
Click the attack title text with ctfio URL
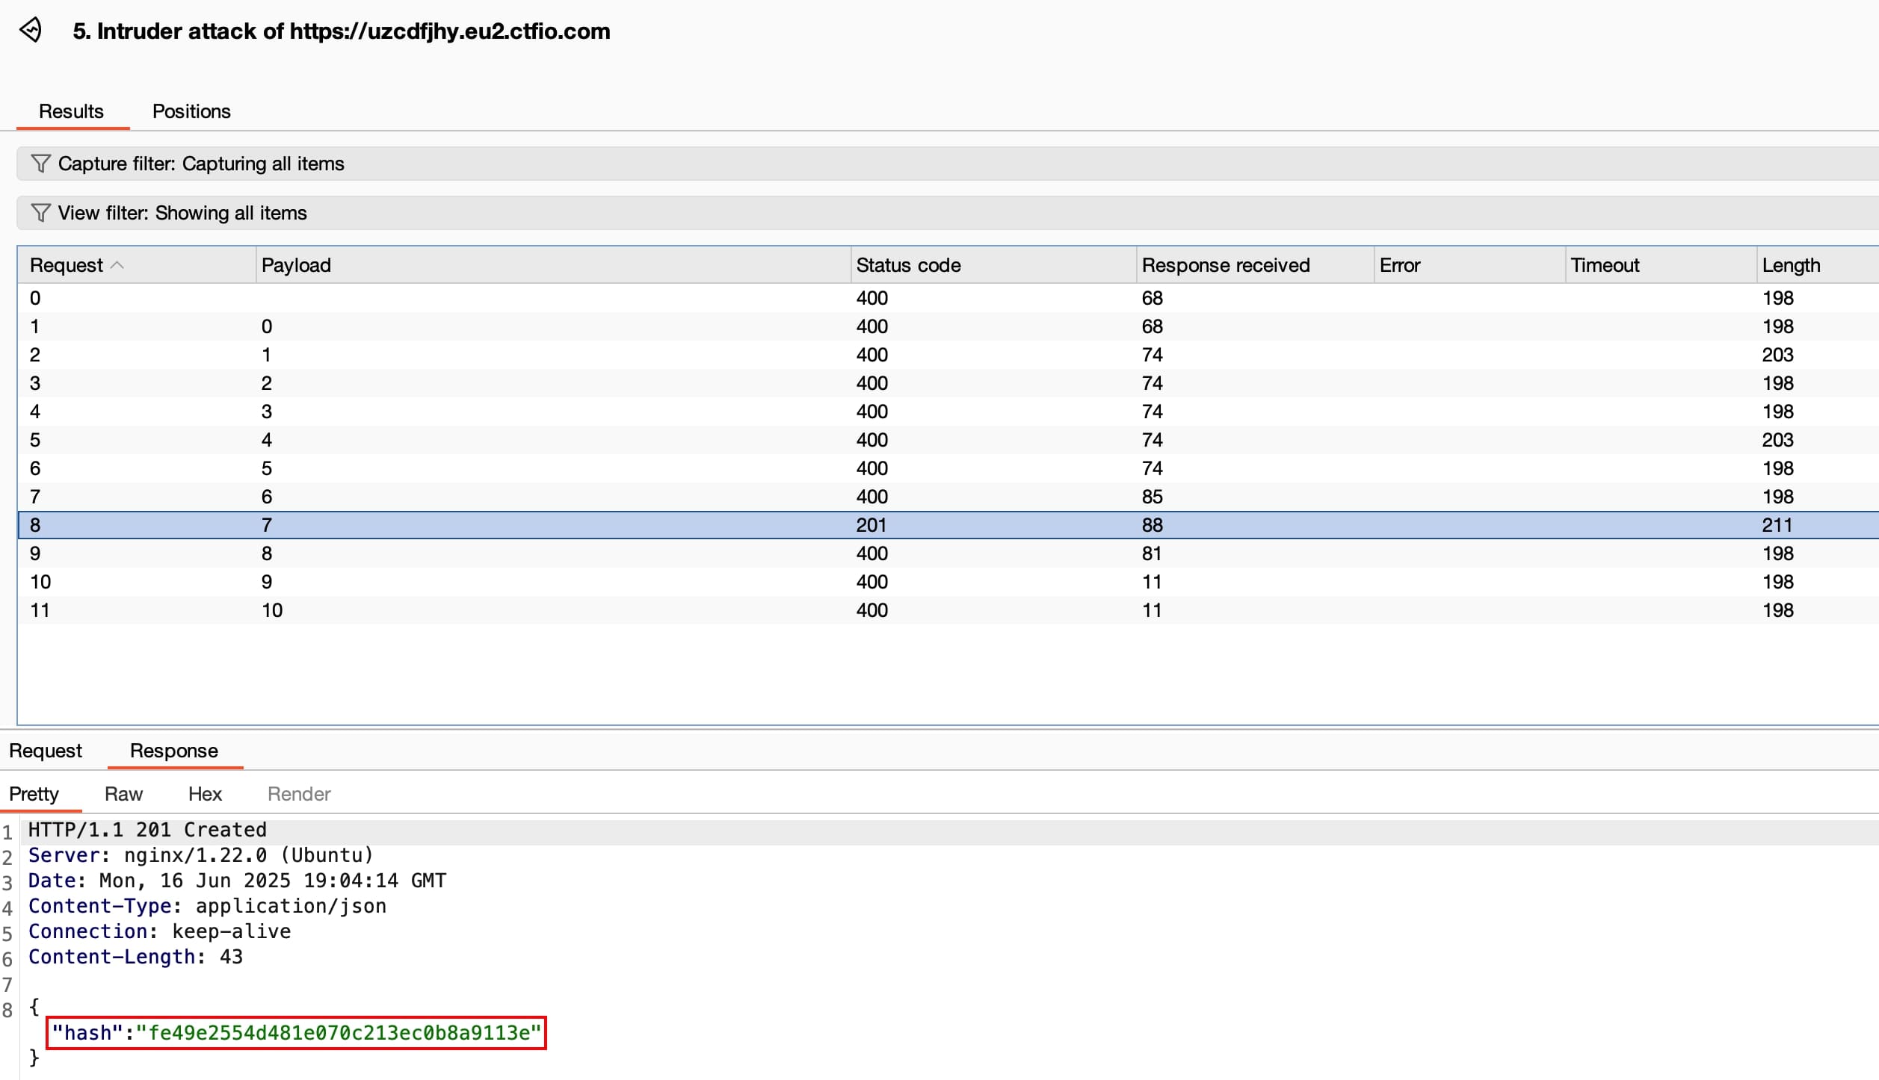(x=341, y=31)
